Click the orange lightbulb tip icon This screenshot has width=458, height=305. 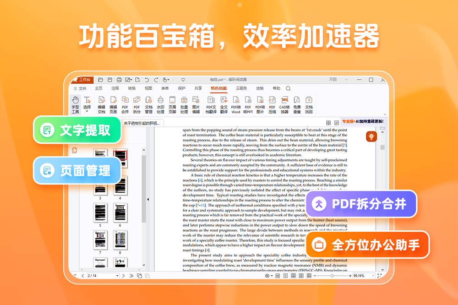click(371, 136)
